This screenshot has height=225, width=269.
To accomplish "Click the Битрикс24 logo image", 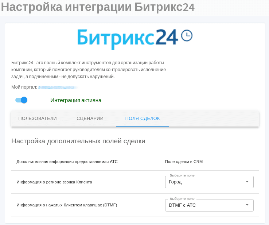I will tap(135, 39).
